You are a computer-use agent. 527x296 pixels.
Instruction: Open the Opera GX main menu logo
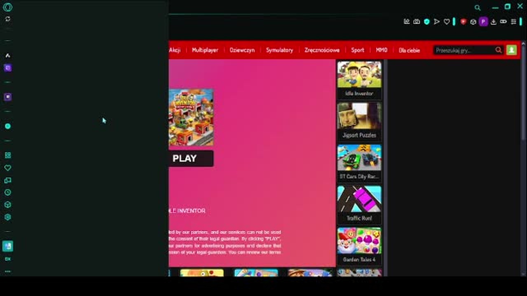click(7, 7)
